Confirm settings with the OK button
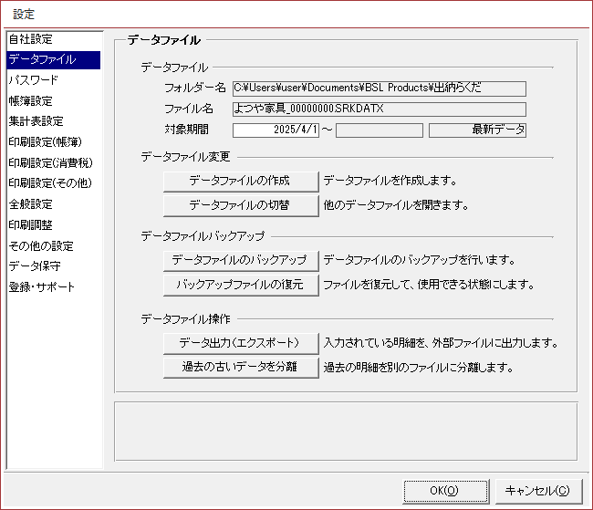The image size is (593, 510). pyautogui.click(x=444, y=490)
